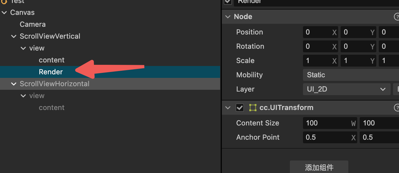Click the Anchor Point Y field
The image size is (399, 173).
point(378,137)
